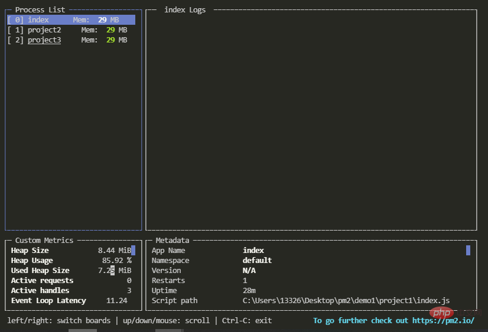
Task: Click the 8.44 MiB heap size value
Action: [115, 250]
